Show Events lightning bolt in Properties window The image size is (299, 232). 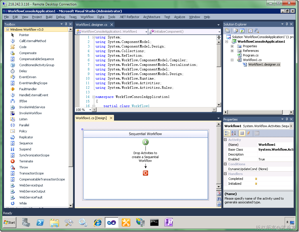249,133
